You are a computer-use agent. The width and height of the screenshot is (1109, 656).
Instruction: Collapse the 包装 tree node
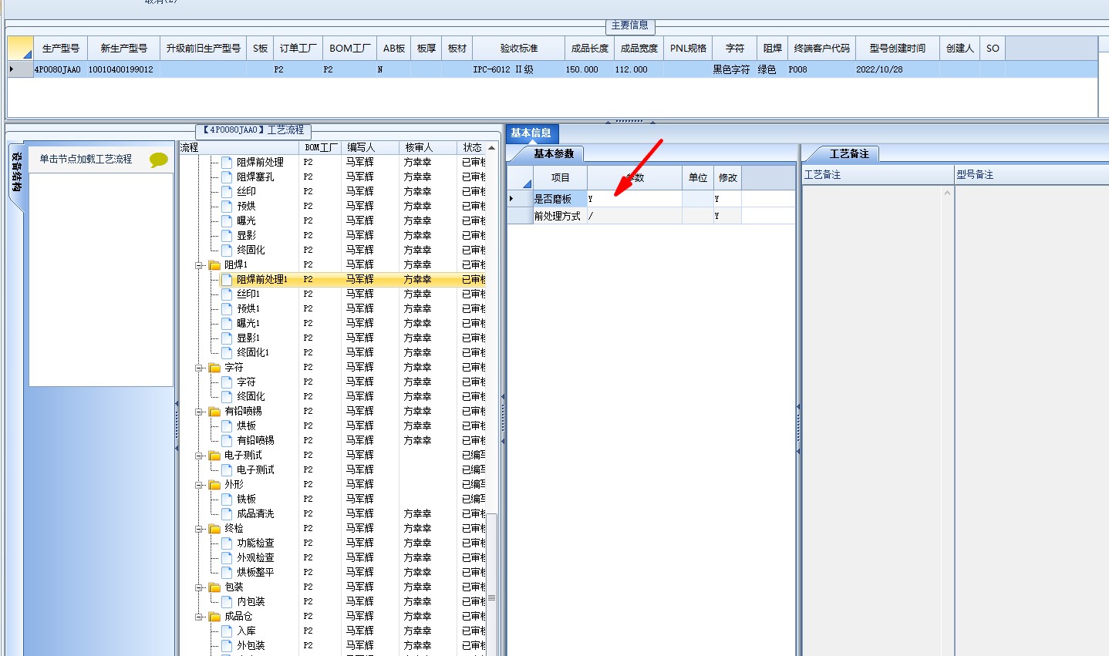[x=199, y=587]
